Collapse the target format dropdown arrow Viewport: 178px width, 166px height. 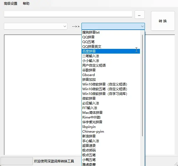(142, 26)
